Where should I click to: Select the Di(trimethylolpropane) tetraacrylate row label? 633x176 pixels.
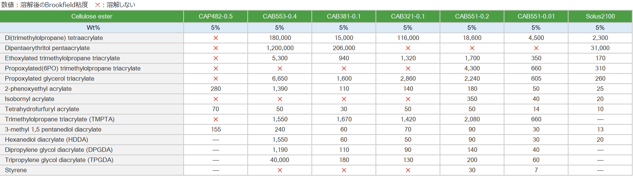coord(54,38)
